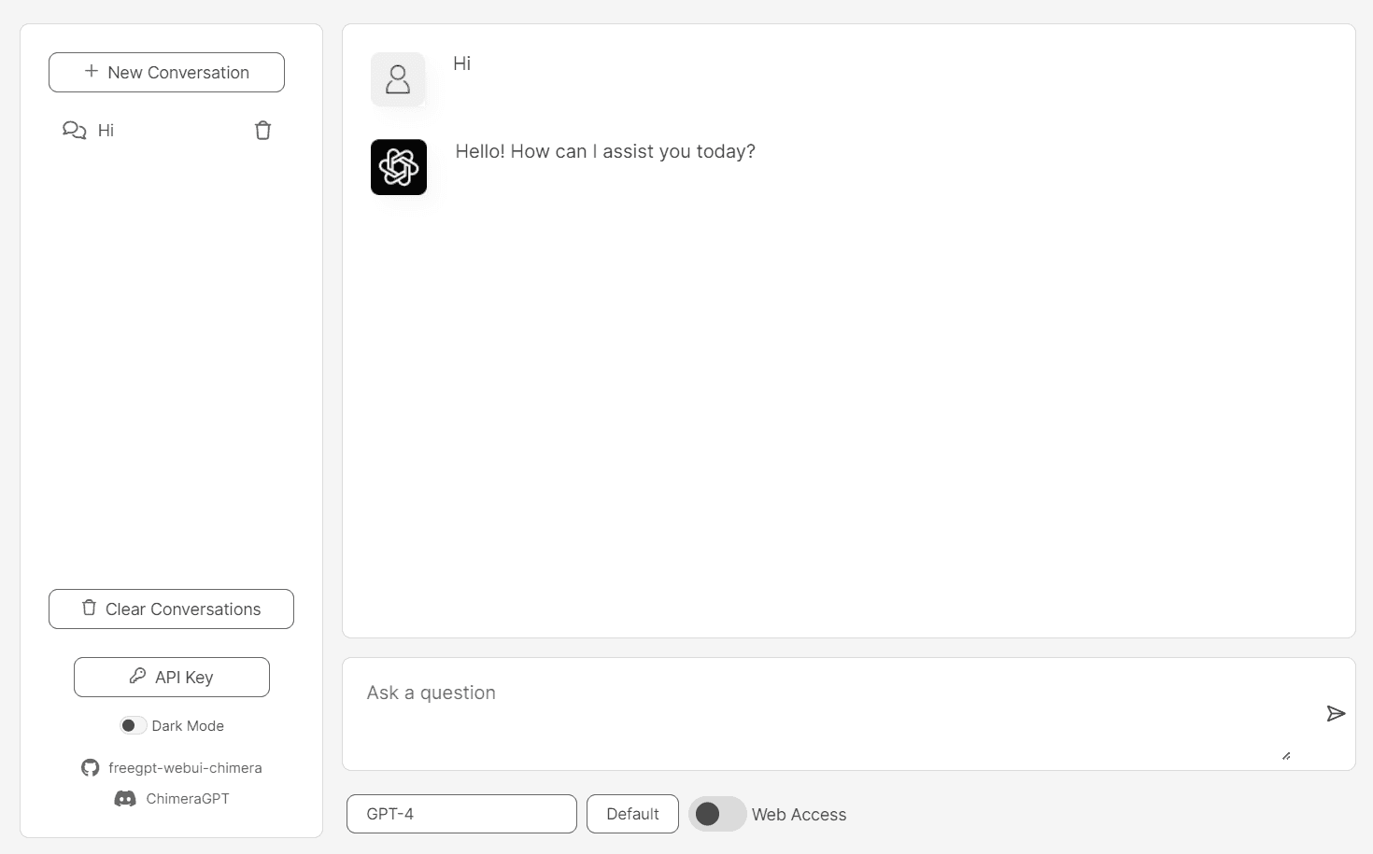Click the textarea resize handle

pyautogui.click(x=1286, y=756)
